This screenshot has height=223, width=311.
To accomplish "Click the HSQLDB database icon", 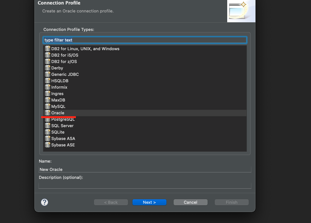I will point(48,81).
